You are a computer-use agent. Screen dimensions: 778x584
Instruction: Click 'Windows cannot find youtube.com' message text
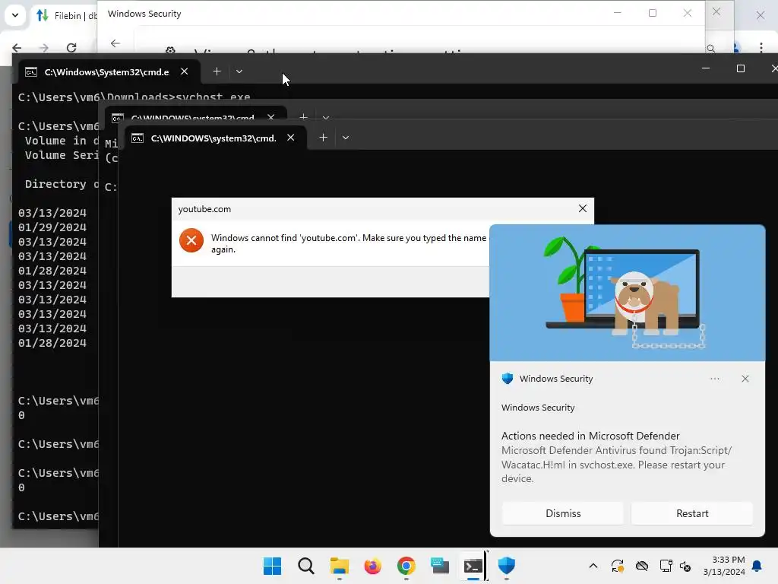[348, 243]
